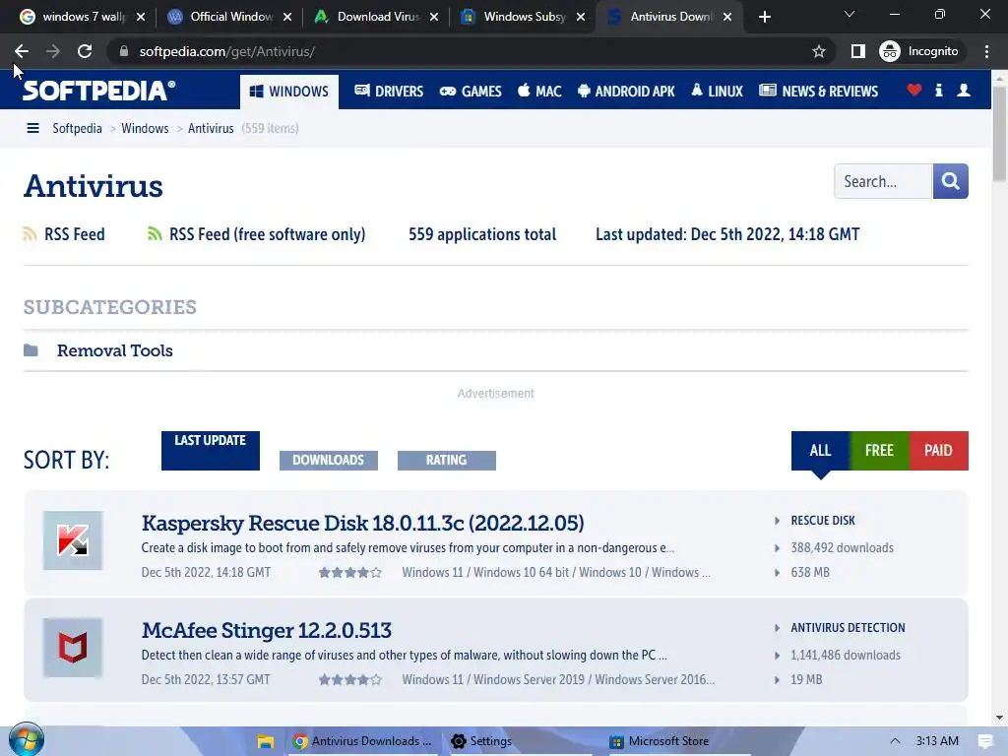
Task: Click the blue search magnifier button
Action: click(950, 181)
